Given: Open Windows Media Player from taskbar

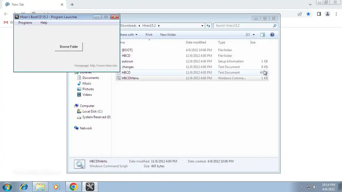Looking at the screenshot, I should (56, 187).
